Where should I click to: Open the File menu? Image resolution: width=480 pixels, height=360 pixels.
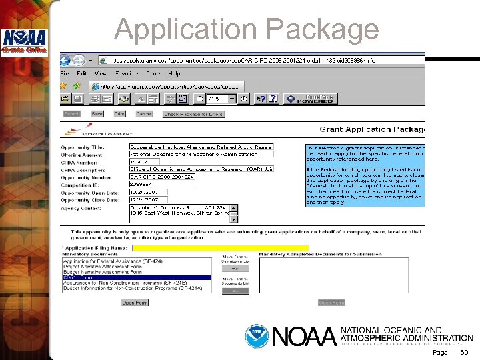pyautogui.click(x=65, y=73)
